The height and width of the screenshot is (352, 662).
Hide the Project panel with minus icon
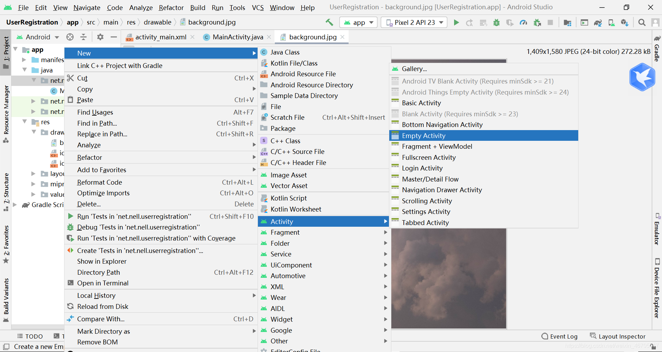coord(114,37)
